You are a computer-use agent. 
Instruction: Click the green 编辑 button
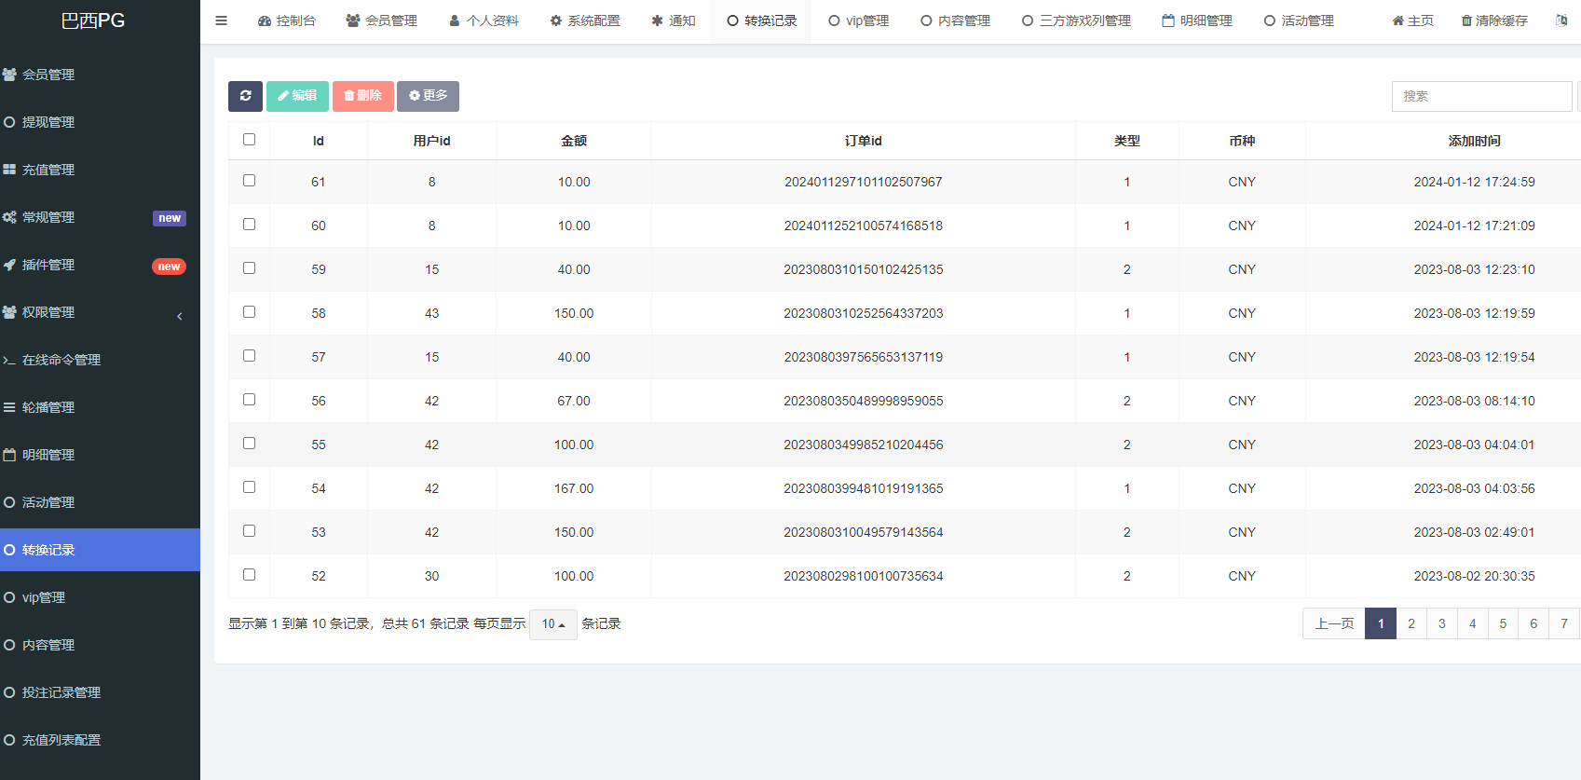[297, 96]
